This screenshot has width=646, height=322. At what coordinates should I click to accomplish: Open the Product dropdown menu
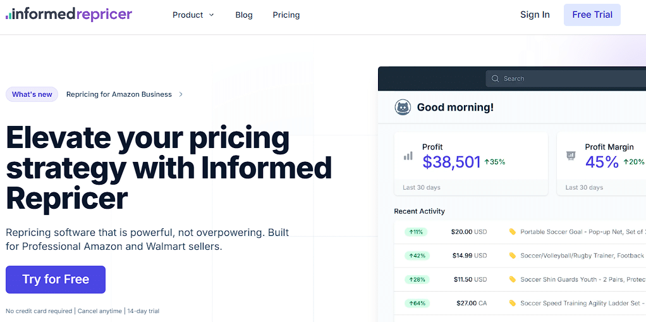click(193, 15)
